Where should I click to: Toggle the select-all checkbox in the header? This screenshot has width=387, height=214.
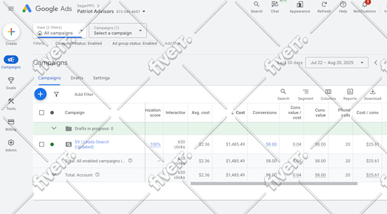pyautogui.click(x=42, y=112)
